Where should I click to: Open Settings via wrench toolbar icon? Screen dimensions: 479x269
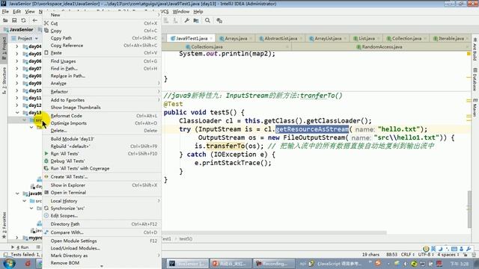(186, 20)
